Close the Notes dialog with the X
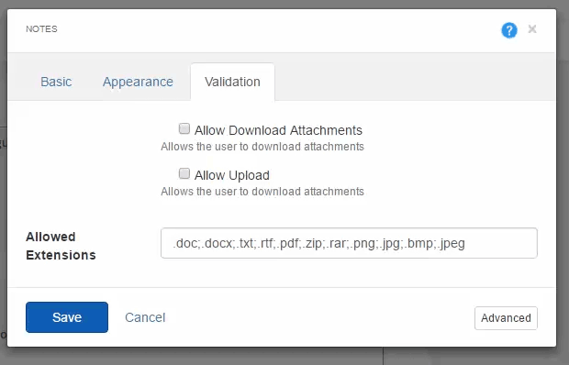The width and height of the screenshot is (569, 365). click(532, 29)
